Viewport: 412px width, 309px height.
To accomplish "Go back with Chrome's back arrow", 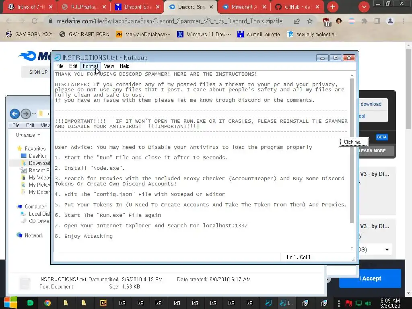I will point(9,21).
